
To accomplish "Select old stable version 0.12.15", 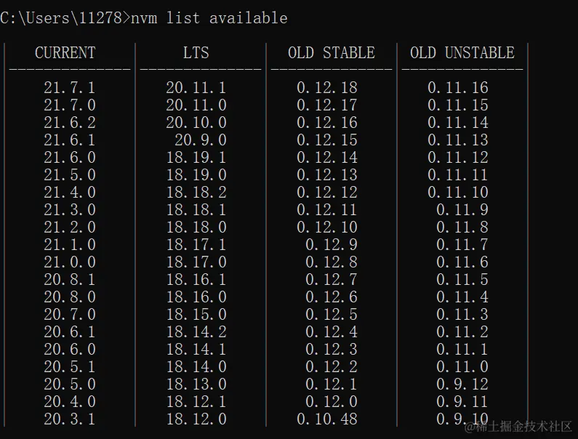I will tap(327, 140).
